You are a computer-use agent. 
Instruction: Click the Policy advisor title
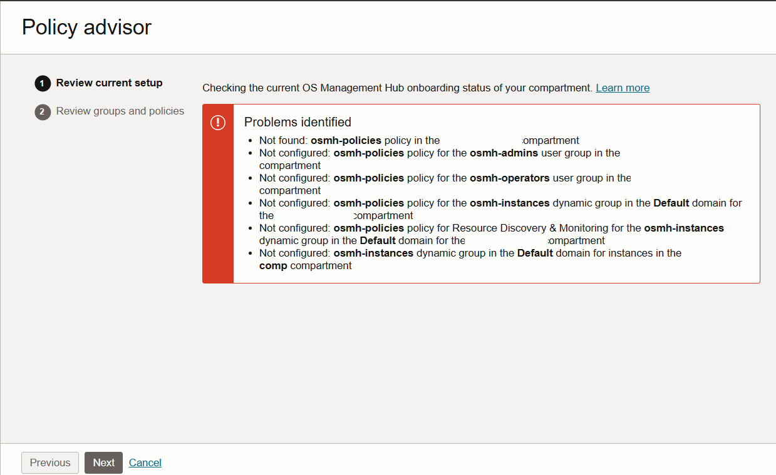86,27
